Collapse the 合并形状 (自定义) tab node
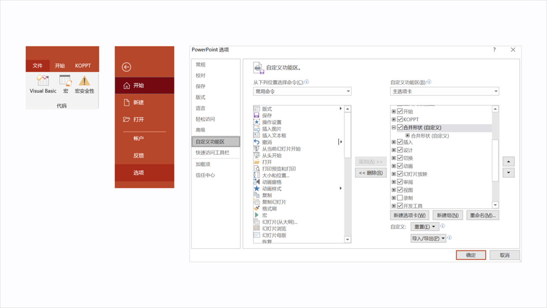Image resolution: width=547 pixels, height=308 pixels. (x=394, y=128)
